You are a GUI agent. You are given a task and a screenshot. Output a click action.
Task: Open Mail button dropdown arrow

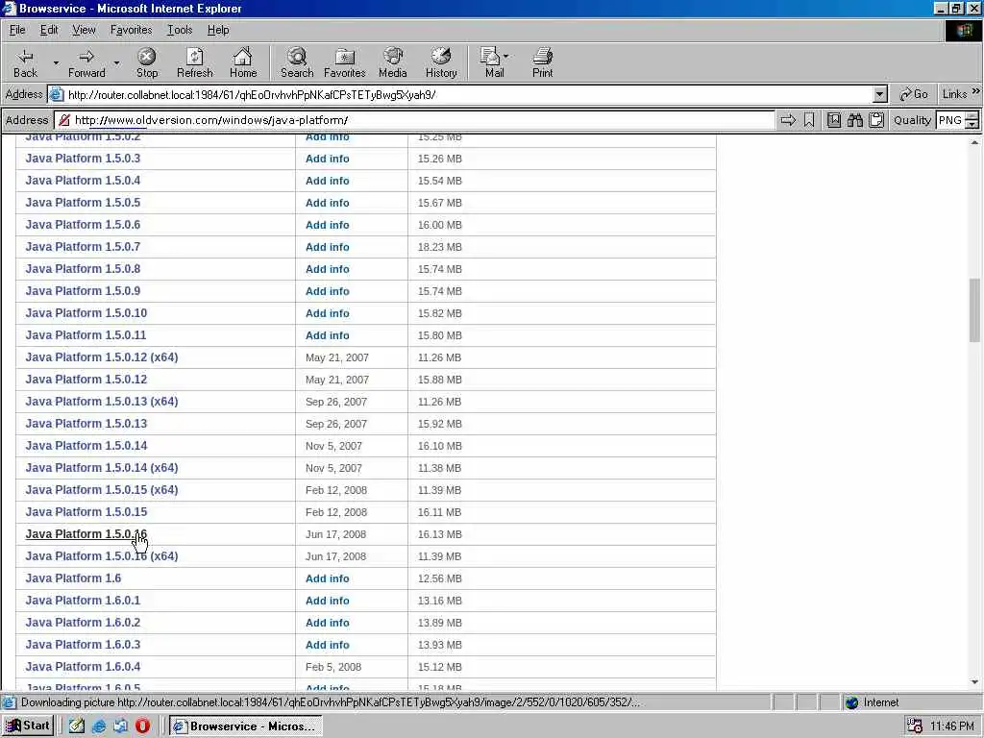coord(505,57)
